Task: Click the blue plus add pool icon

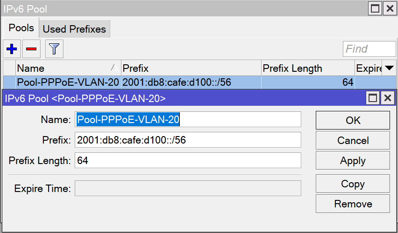Action: point(12,49)
